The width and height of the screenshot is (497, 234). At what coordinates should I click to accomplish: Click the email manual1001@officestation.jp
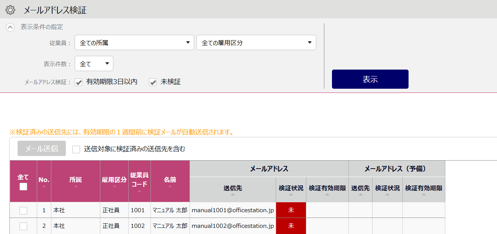233,210
